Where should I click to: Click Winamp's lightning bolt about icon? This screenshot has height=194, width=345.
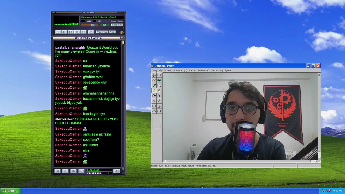[122, 32]
